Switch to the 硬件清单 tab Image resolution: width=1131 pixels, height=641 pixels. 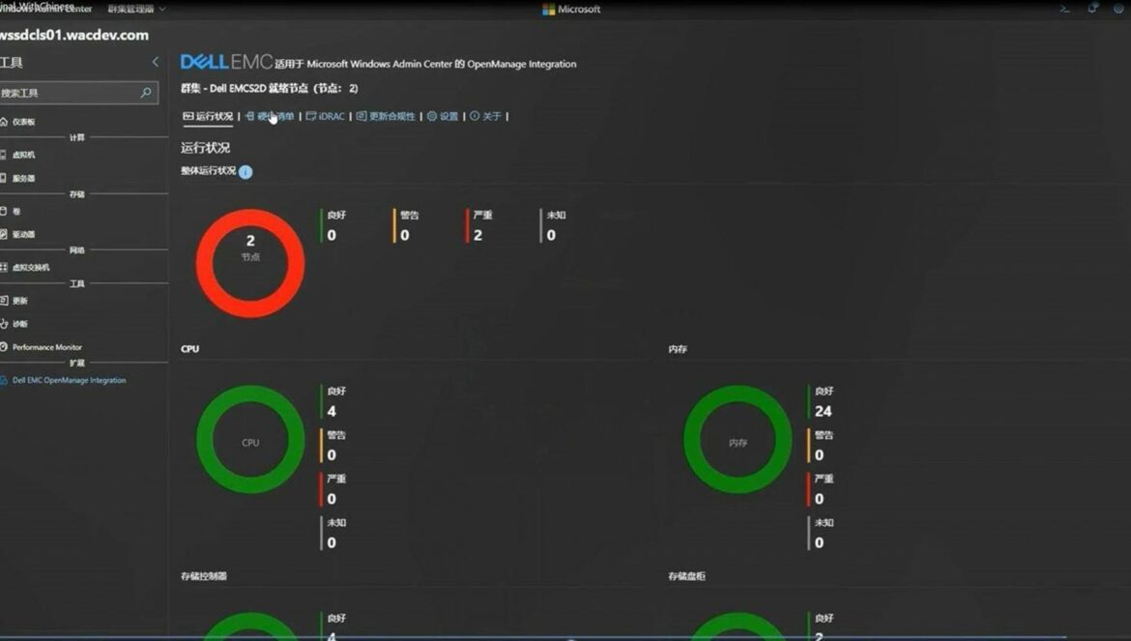[x=270, y=116]
